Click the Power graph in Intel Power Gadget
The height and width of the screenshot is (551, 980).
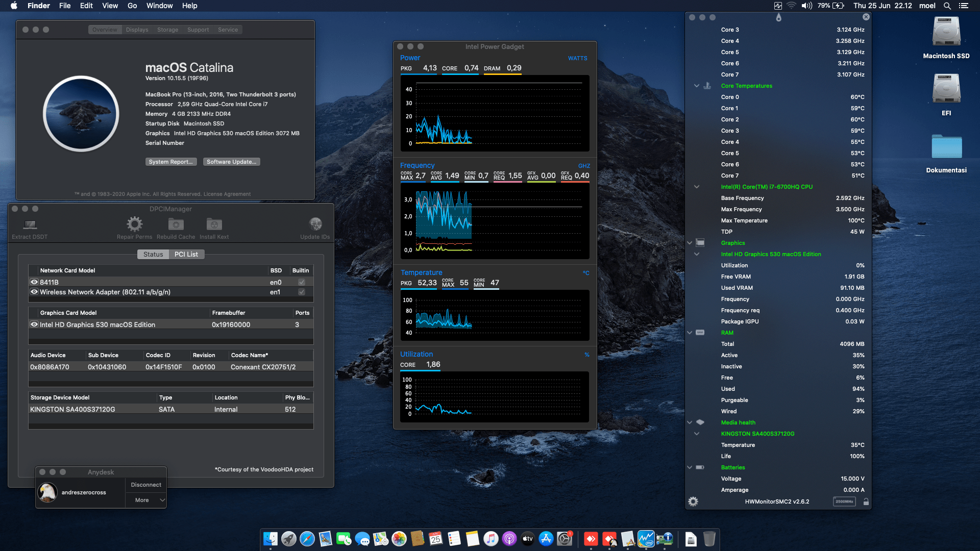click(x=495, y=113)
